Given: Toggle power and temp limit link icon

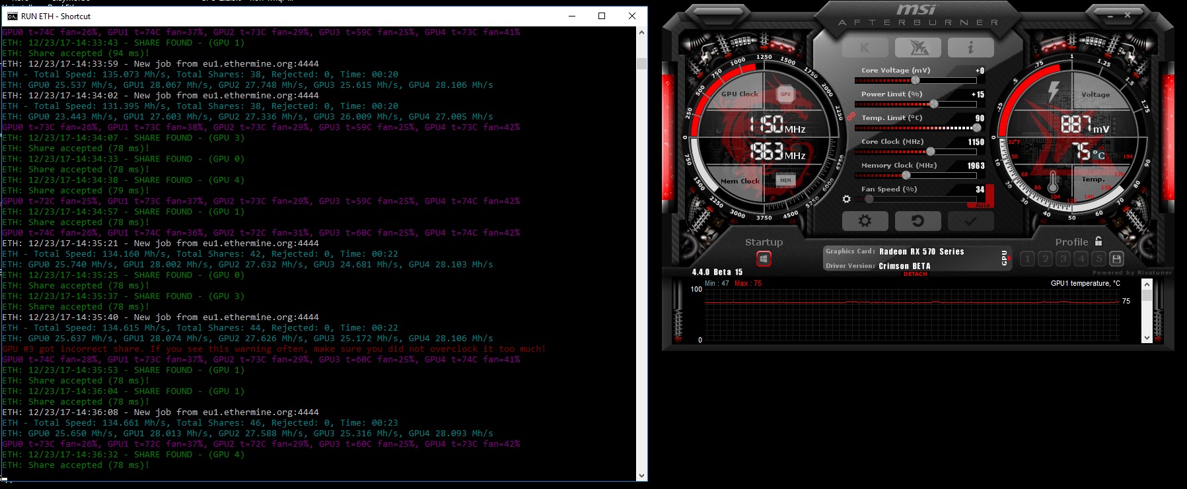Looking at the screenshot, I should click(x=851, y=117).
